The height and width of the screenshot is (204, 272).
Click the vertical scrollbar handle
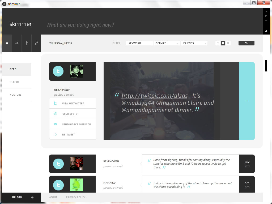(x=266, y=66)
